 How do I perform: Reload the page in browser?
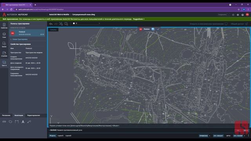11,9
